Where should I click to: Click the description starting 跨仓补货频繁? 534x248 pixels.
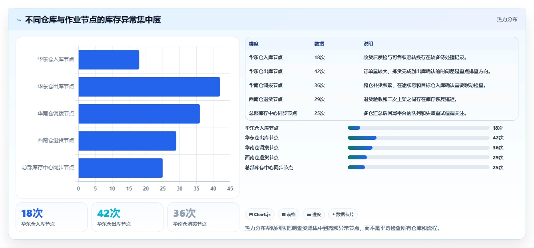point(424,85)
